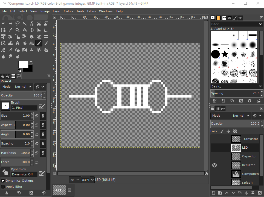Choose the Free Select lasso tool

tap(17, 23)
